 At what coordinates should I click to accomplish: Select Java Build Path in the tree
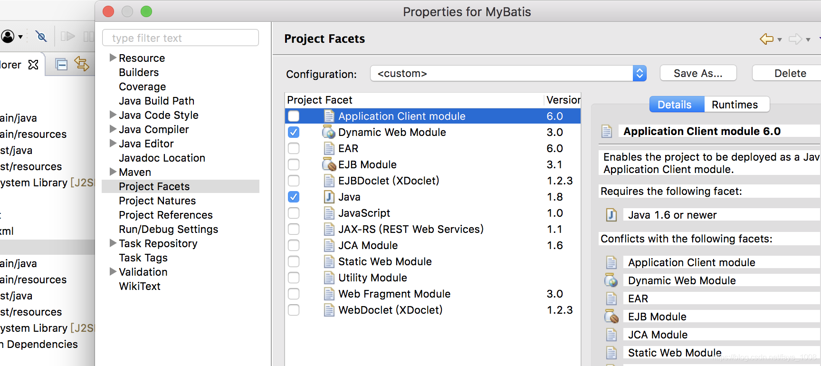tap(156, 101)
